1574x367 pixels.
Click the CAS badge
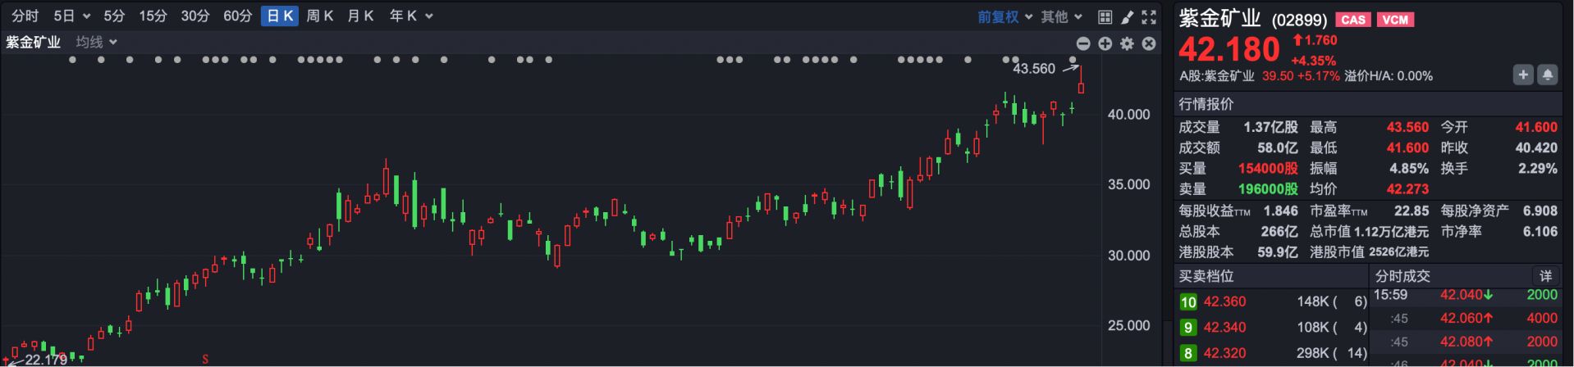tap(1352, 20)
